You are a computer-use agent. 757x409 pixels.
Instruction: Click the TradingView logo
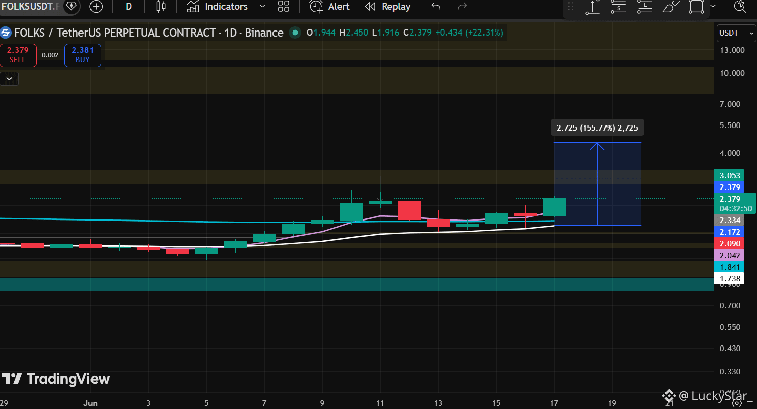click(56, 379)
